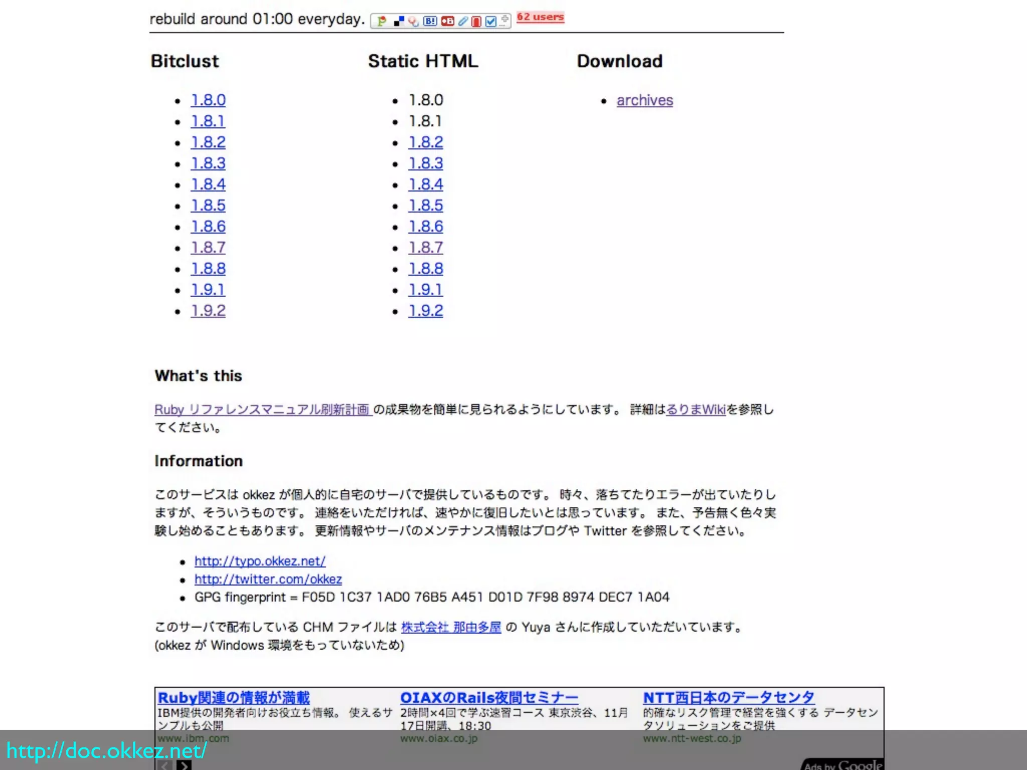Image resolution: width=1027 pixels, height=770 pixels.
Task: Click the 'Ads by Google' label
Action: point(842,765)
